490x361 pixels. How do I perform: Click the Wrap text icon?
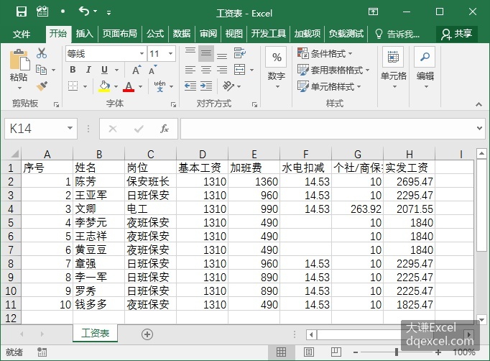pyautogui.click(x=240, y=53)
